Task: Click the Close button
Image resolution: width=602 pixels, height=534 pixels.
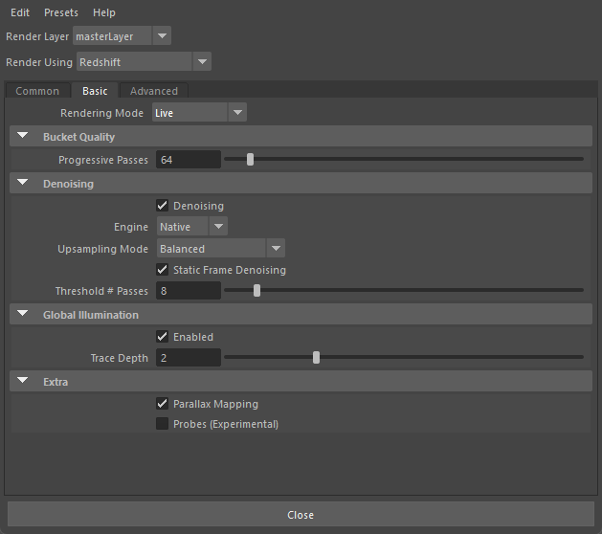Action: pyautogui.click(x=301, y=515)
